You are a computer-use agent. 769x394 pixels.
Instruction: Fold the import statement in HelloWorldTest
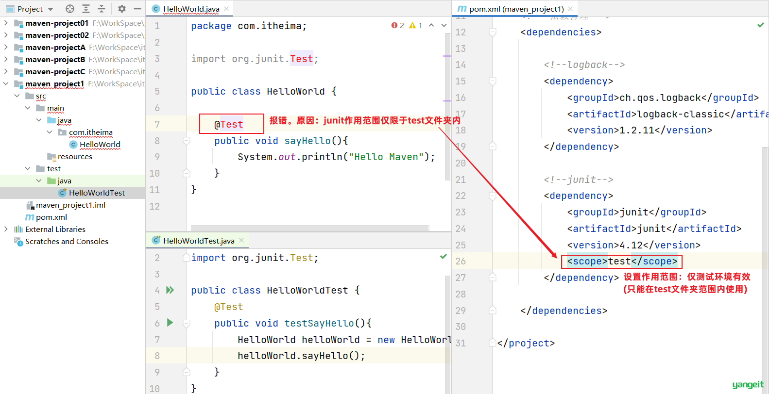[186, 258]
